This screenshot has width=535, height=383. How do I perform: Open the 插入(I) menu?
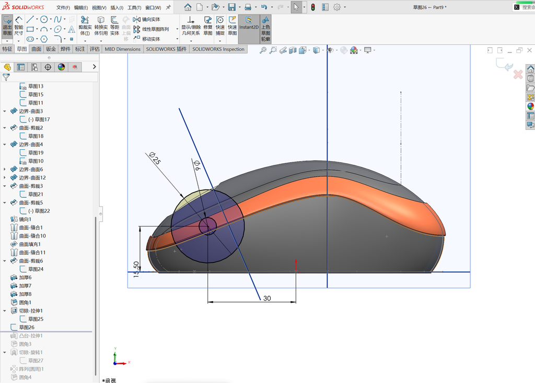(x=117, y=7)
